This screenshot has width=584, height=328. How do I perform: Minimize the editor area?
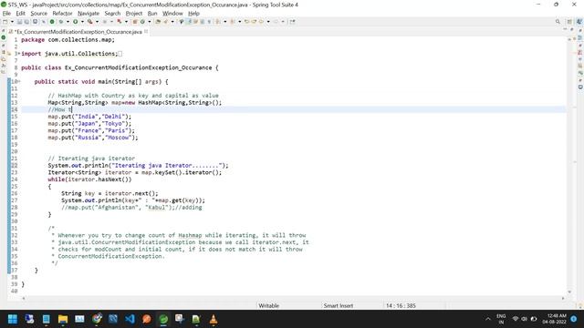point(565,29)
